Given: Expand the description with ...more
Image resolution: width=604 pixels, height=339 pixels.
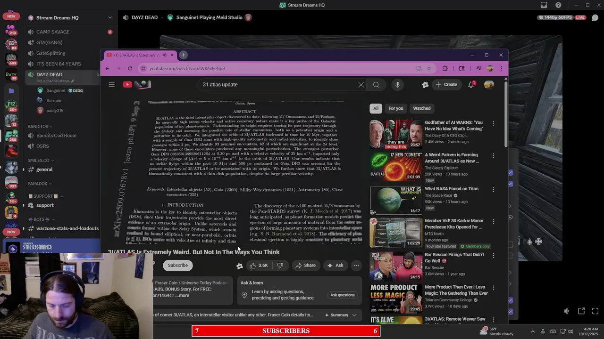Looking at the screenshot, I should tap(182, 296).
